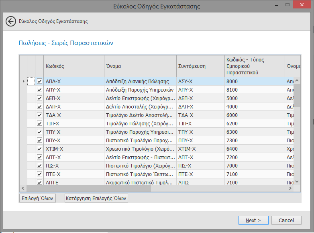Select the name cell 'Χρεωστικό Τιμολόγιο (Χειρό...'

(140, 149)
